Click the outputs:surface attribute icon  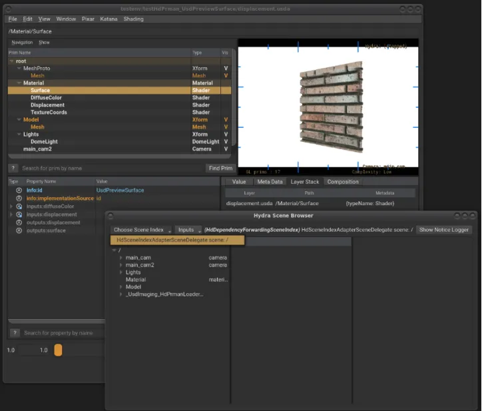point(19,230)
